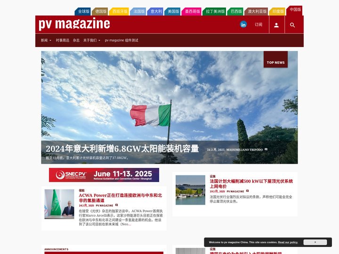Switch to the 印度版 edition tab
The width and height of the screenshot is (339, 254).
[x=277, y=11]
